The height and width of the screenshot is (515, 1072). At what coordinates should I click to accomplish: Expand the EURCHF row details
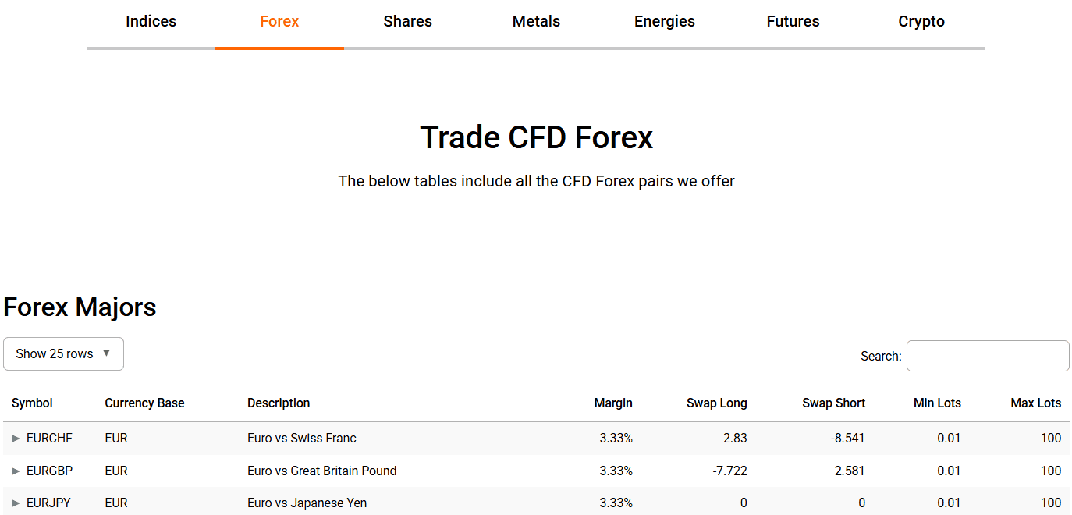click(x=16, y=438)
